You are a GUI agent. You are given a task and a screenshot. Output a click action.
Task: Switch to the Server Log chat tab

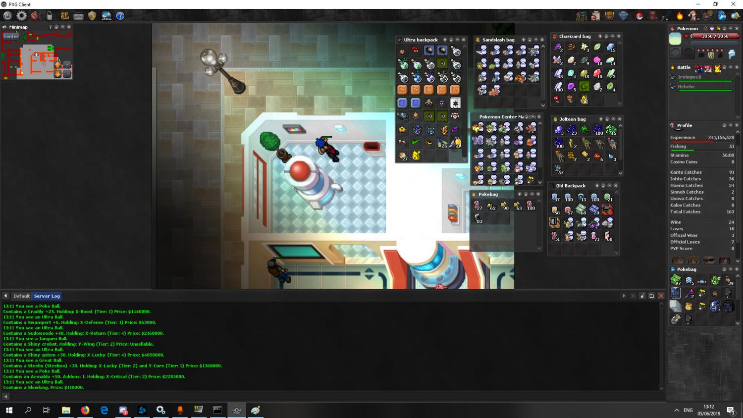47,296
